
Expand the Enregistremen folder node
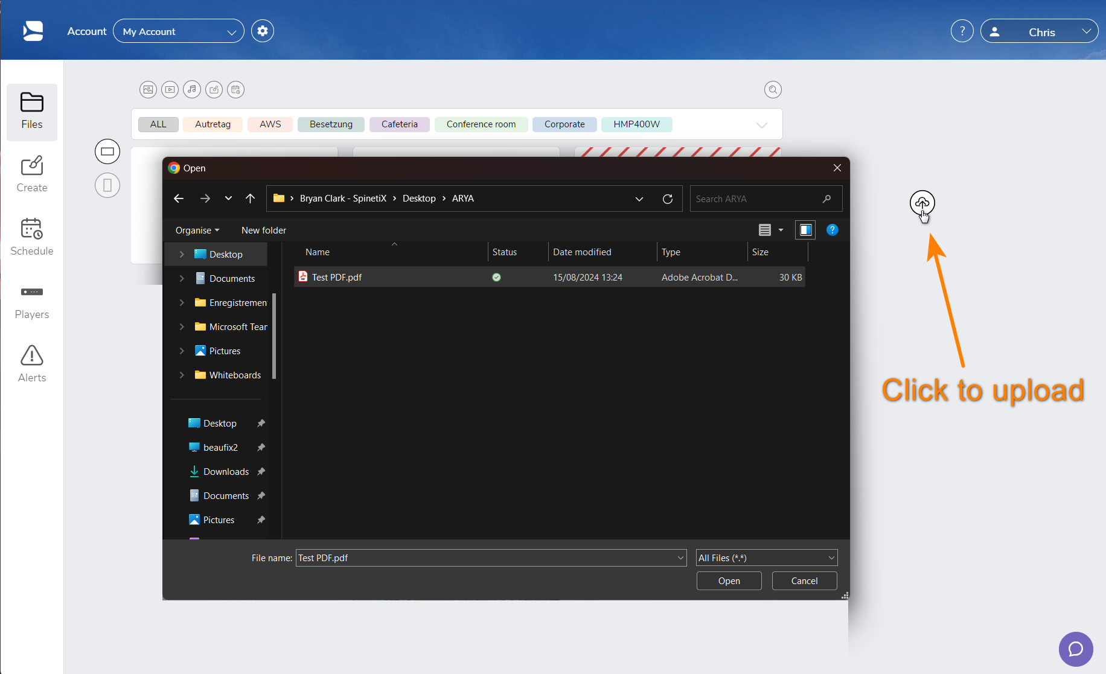coord(182,303)
